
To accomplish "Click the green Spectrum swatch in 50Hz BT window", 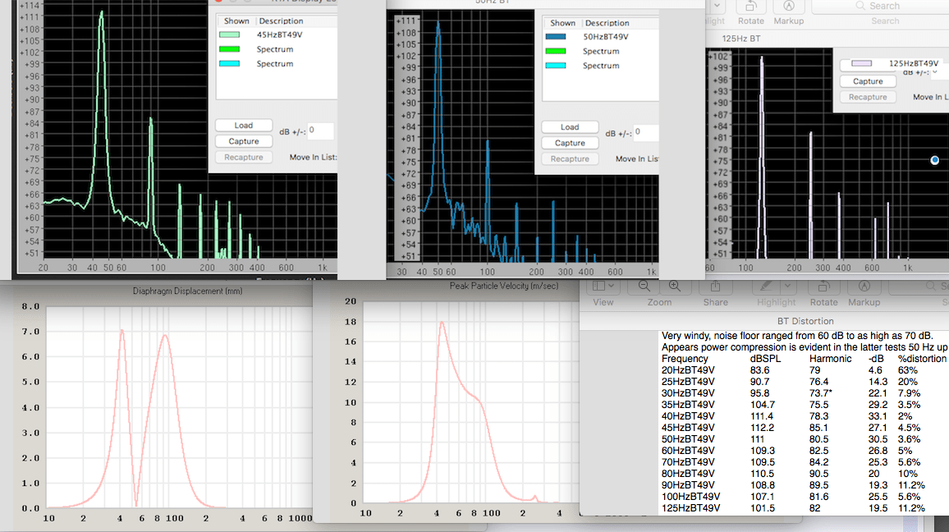I will [556, 52].
